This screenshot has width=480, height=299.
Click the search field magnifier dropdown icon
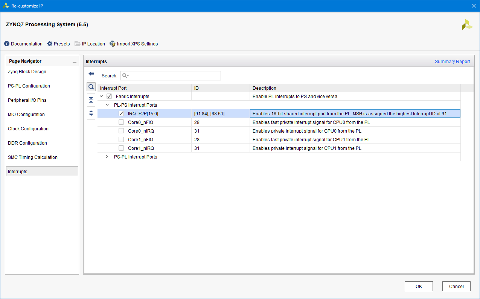[x=126, y=76]
